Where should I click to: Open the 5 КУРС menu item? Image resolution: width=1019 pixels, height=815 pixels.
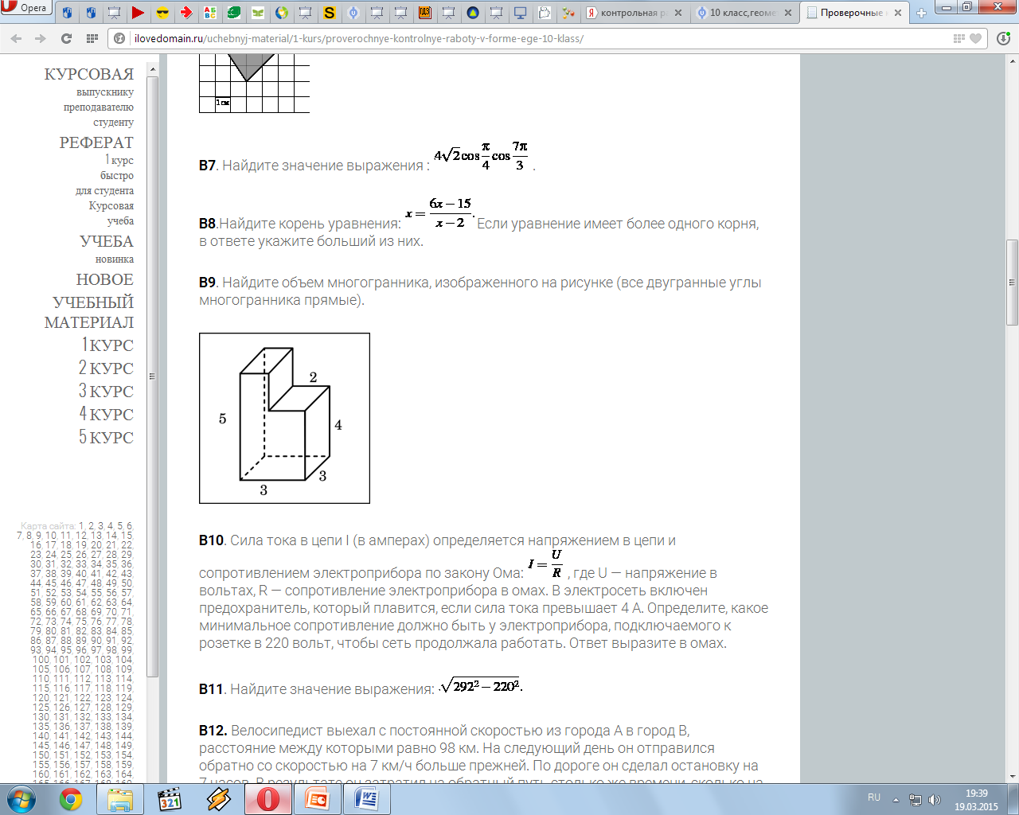tap(106, 437)
